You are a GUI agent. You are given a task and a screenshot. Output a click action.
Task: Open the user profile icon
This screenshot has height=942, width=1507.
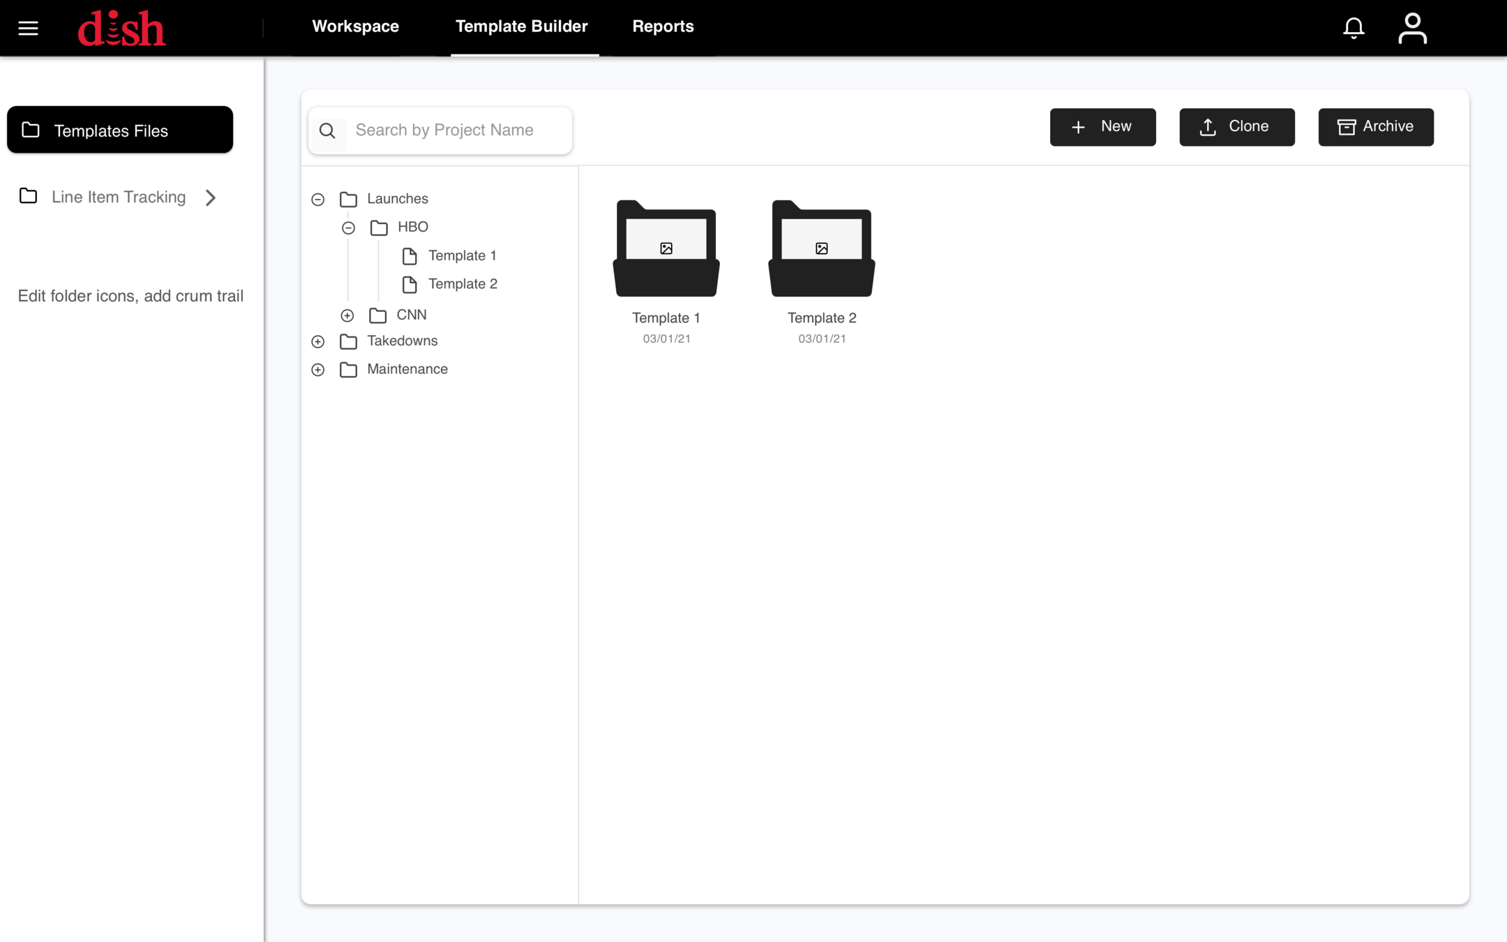[1412, 29]
